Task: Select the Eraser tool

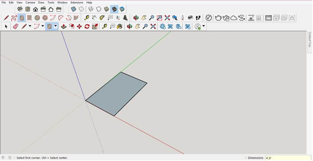Action: tap(16, 26)
